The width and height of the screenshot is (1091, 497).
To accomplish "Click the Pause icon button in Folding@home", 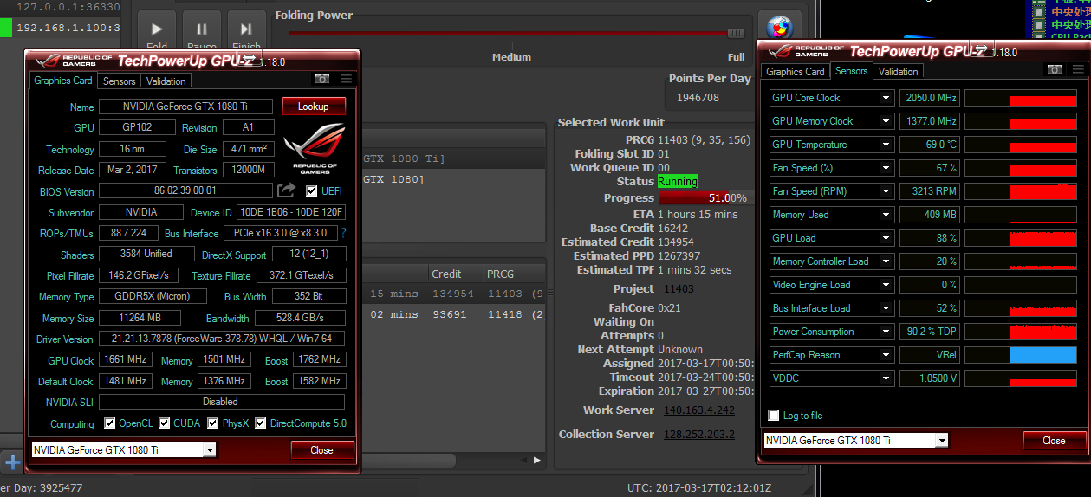I will pos(201,31).
